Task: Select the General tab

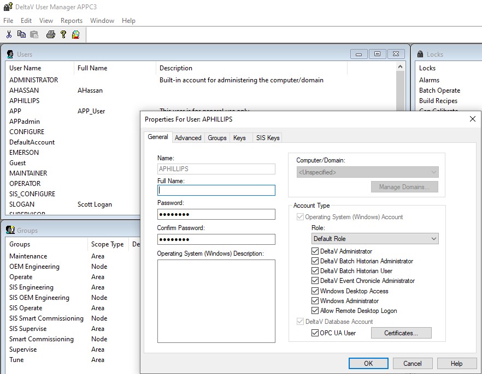Action: (158, 137)
